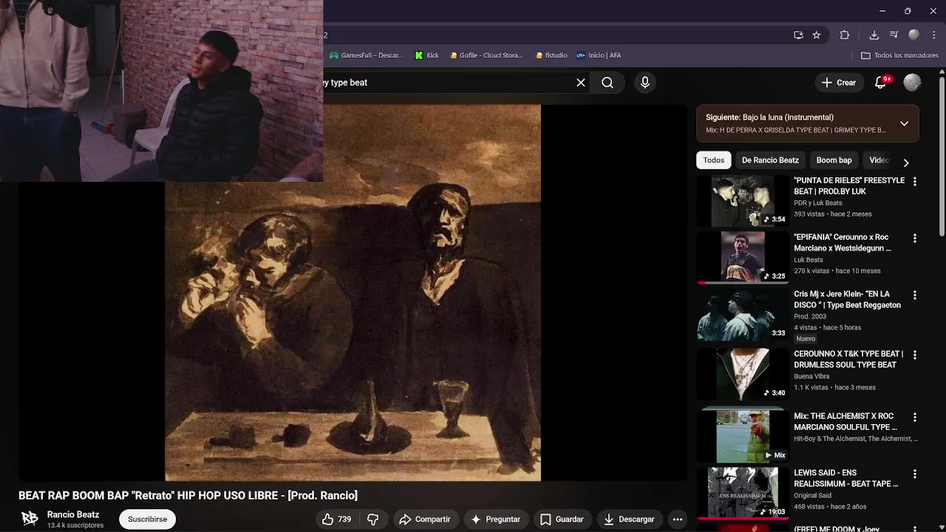
Task: Activate voice search microphone
Action: [x=645, y=83]
